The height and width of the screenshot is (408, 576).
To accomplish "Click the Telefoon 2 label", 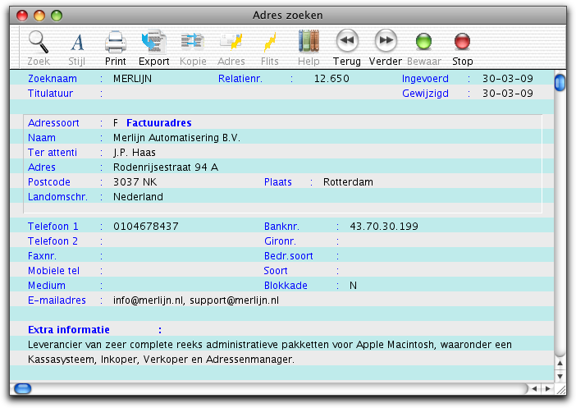I will coord(53,241).
